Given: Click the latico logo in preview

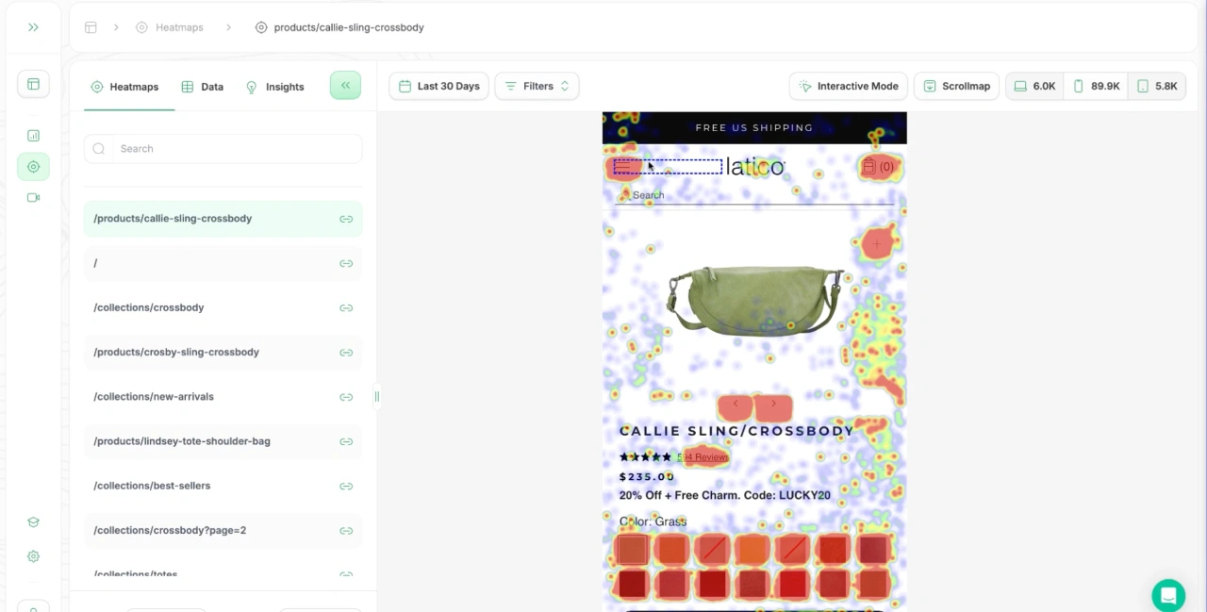Looking at the screenshot, I should click(x=754, y=167).
